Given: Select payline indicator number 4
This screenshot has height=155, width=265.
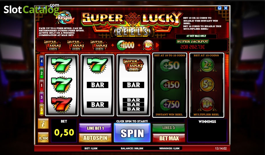Looking at the screenshot, I should pos(41,61).
